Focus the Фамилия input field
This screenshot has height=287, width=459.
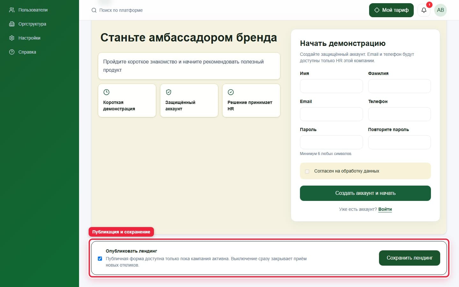399,86
